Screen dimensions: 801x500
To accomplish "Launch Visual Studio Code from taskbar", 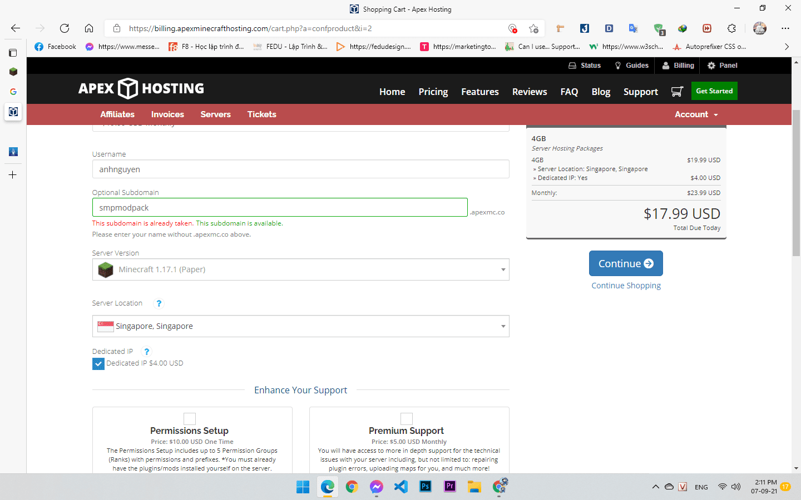I will 401,487.
